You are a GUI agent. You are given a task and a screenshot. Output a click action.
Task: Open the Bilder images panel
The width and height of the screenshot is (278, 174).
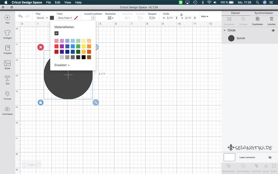point(7,63)
